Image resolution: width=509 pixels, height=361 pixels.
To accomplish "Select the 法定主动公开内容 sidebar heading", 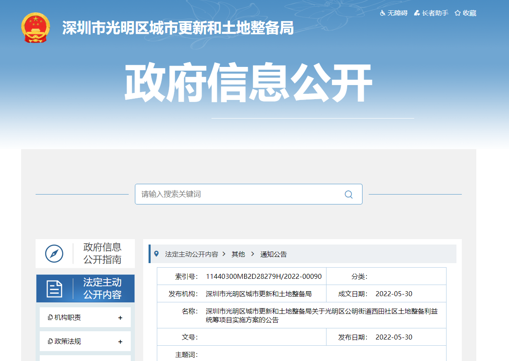I will (x=102, y=288).
